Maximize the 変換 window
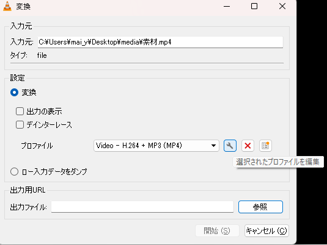This screenshot has height=245, width=327. click(x=254, y=7)
